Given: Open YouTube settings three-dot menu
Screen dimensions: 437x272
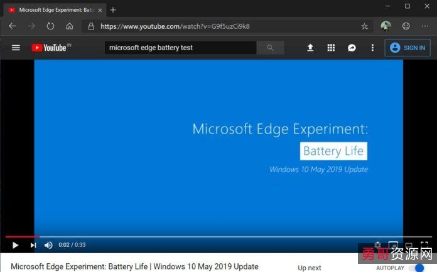Looking at the screenshot, I should click(x=372, y=48).
